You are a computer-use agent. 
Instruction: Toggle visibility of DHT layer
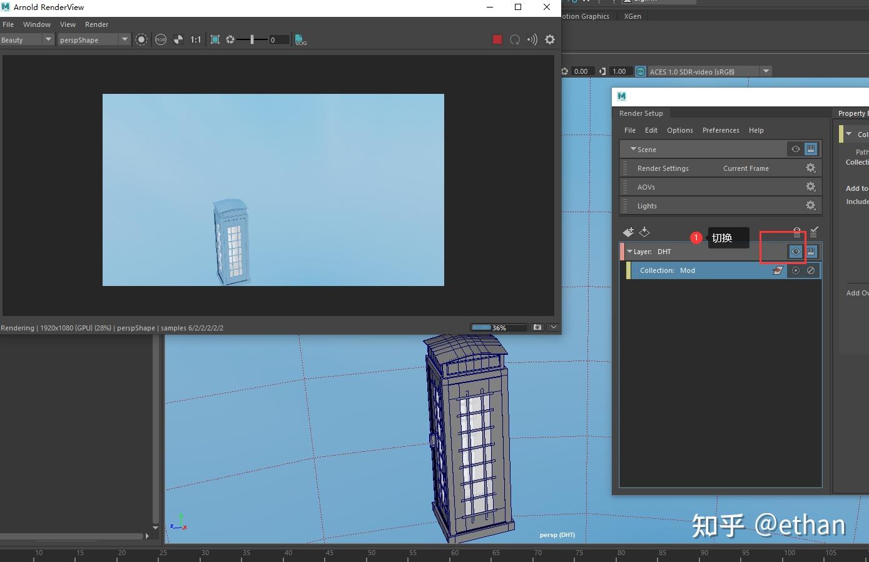(x=795, y=252)
